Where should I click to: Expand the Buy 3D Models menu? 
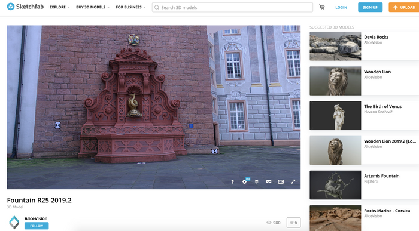(93, 7)
